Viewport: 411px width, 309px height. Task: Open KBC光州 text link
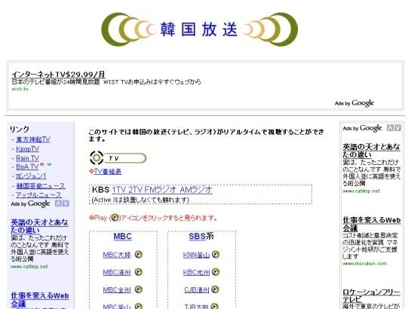tap(196, 272)
